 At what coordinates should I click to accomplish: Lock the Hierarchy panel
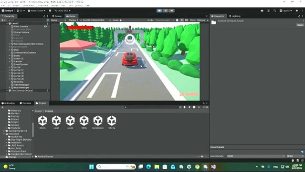click(44, 16)
